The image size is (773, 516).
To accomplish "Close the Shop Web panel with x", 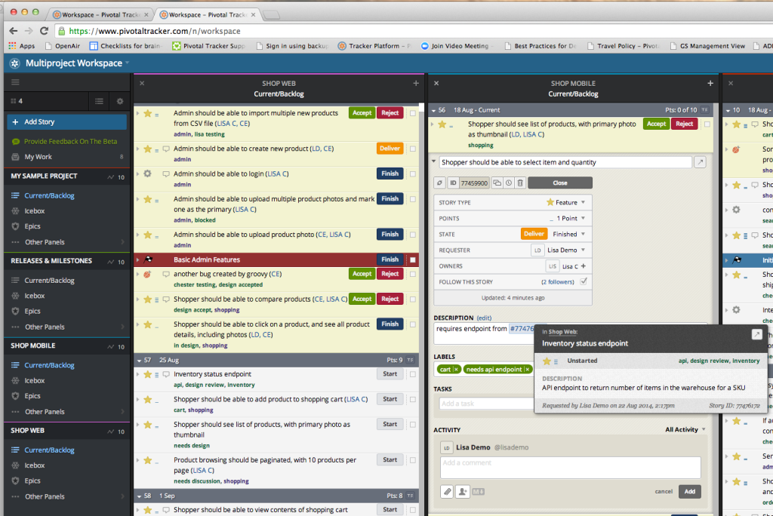I will point(142,83).
